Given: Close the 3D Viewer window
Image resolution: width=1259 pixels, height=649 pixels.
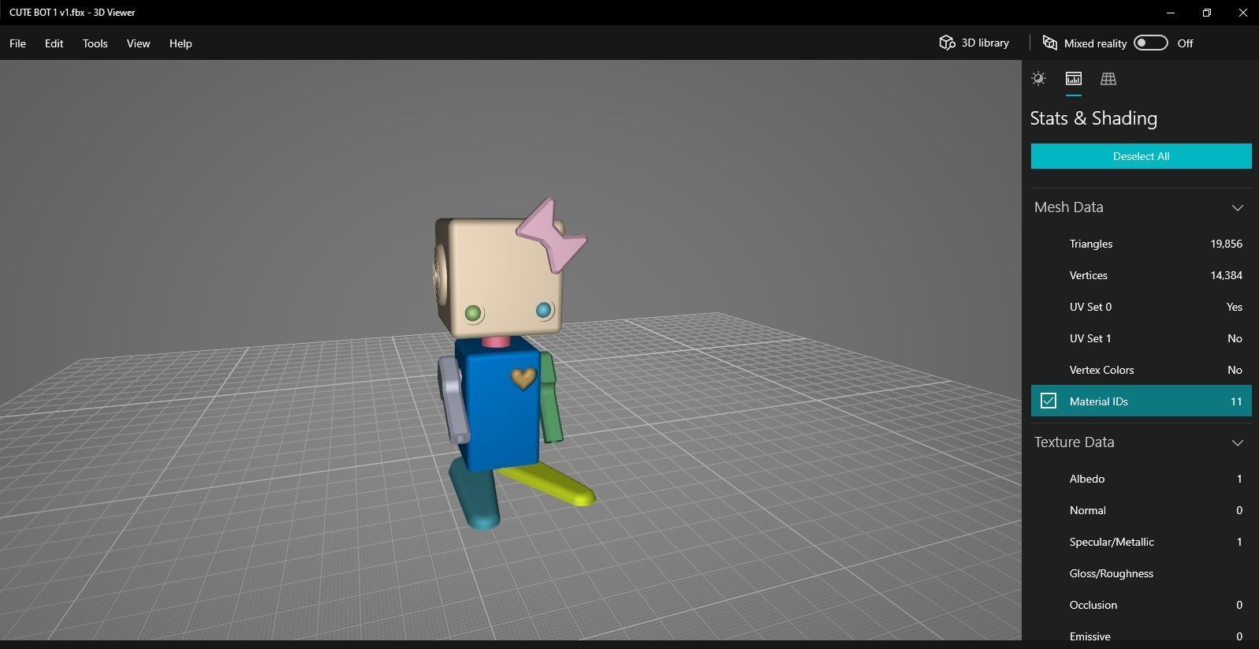Looking at the screenshot, I should coord(1242,13).
